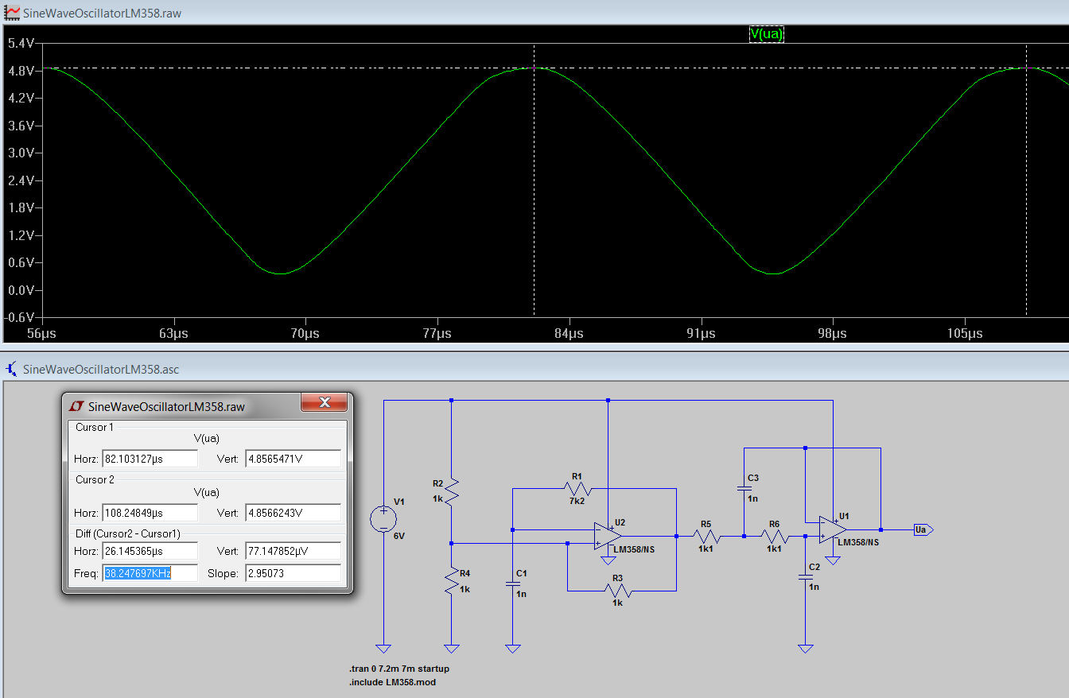Select resistor R6 in the filter stage
The width and height of the screenshot is (1069, 698).
(774, 536)
